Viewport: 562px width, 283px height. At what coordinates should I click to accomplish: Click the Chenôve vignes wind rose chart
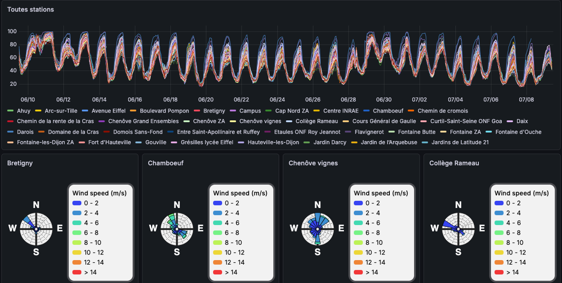317,229
